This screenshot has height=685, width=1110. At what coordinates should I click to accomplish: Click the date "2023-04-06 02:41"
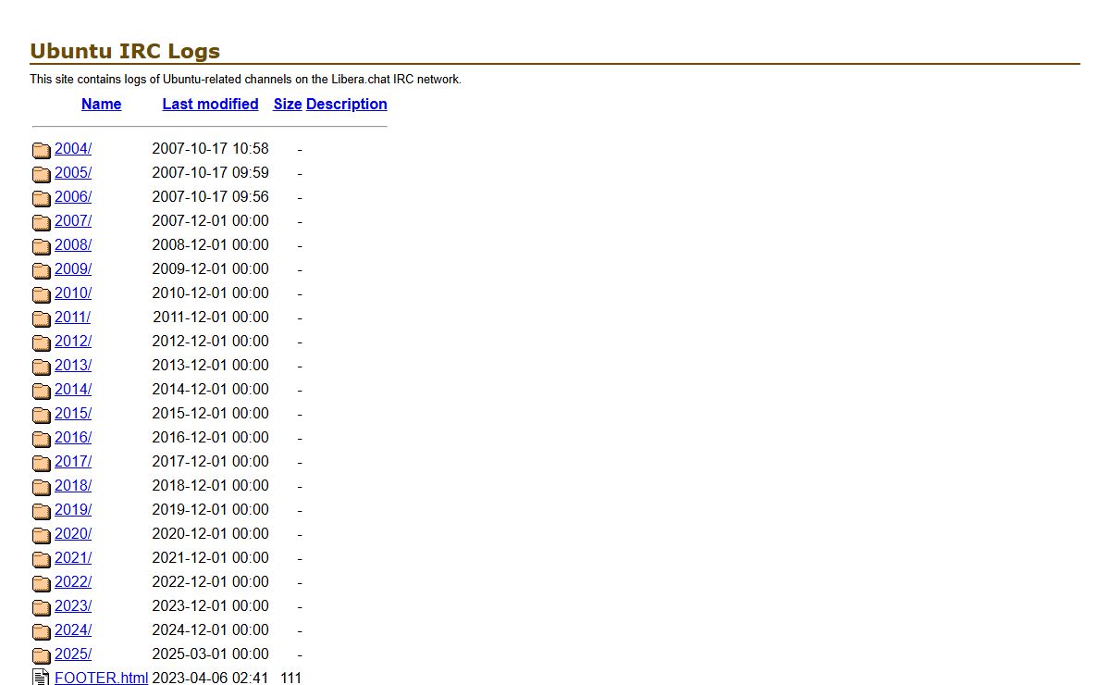pos(211,678)
